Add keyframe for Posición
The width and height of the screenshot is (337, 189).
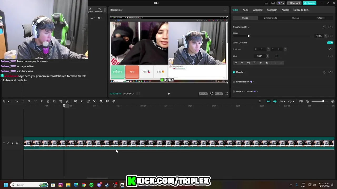pyautogui.click(x=330, y=49)
